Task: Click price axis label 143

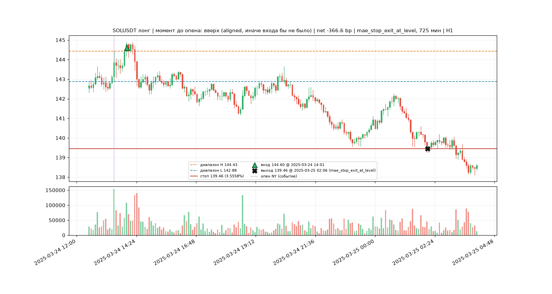Action: click(x=61, y=79)
